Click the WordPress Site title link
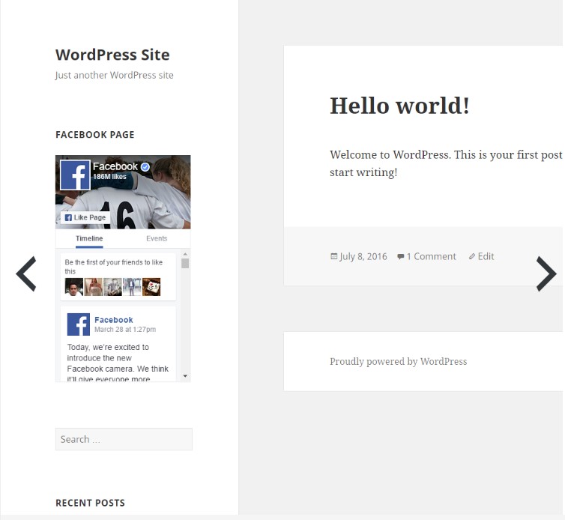Image resolution: width=565 pixels, height=520 pixels. coord(112,55)
